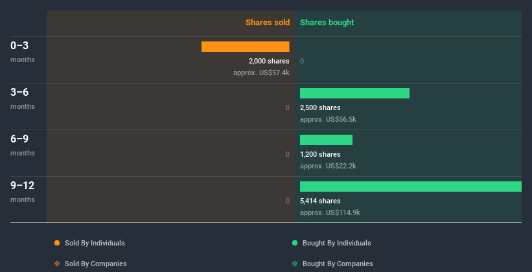Click the 'approx. US$114.9k' value
Screen dimensions: 532x272
click(330, 212)
